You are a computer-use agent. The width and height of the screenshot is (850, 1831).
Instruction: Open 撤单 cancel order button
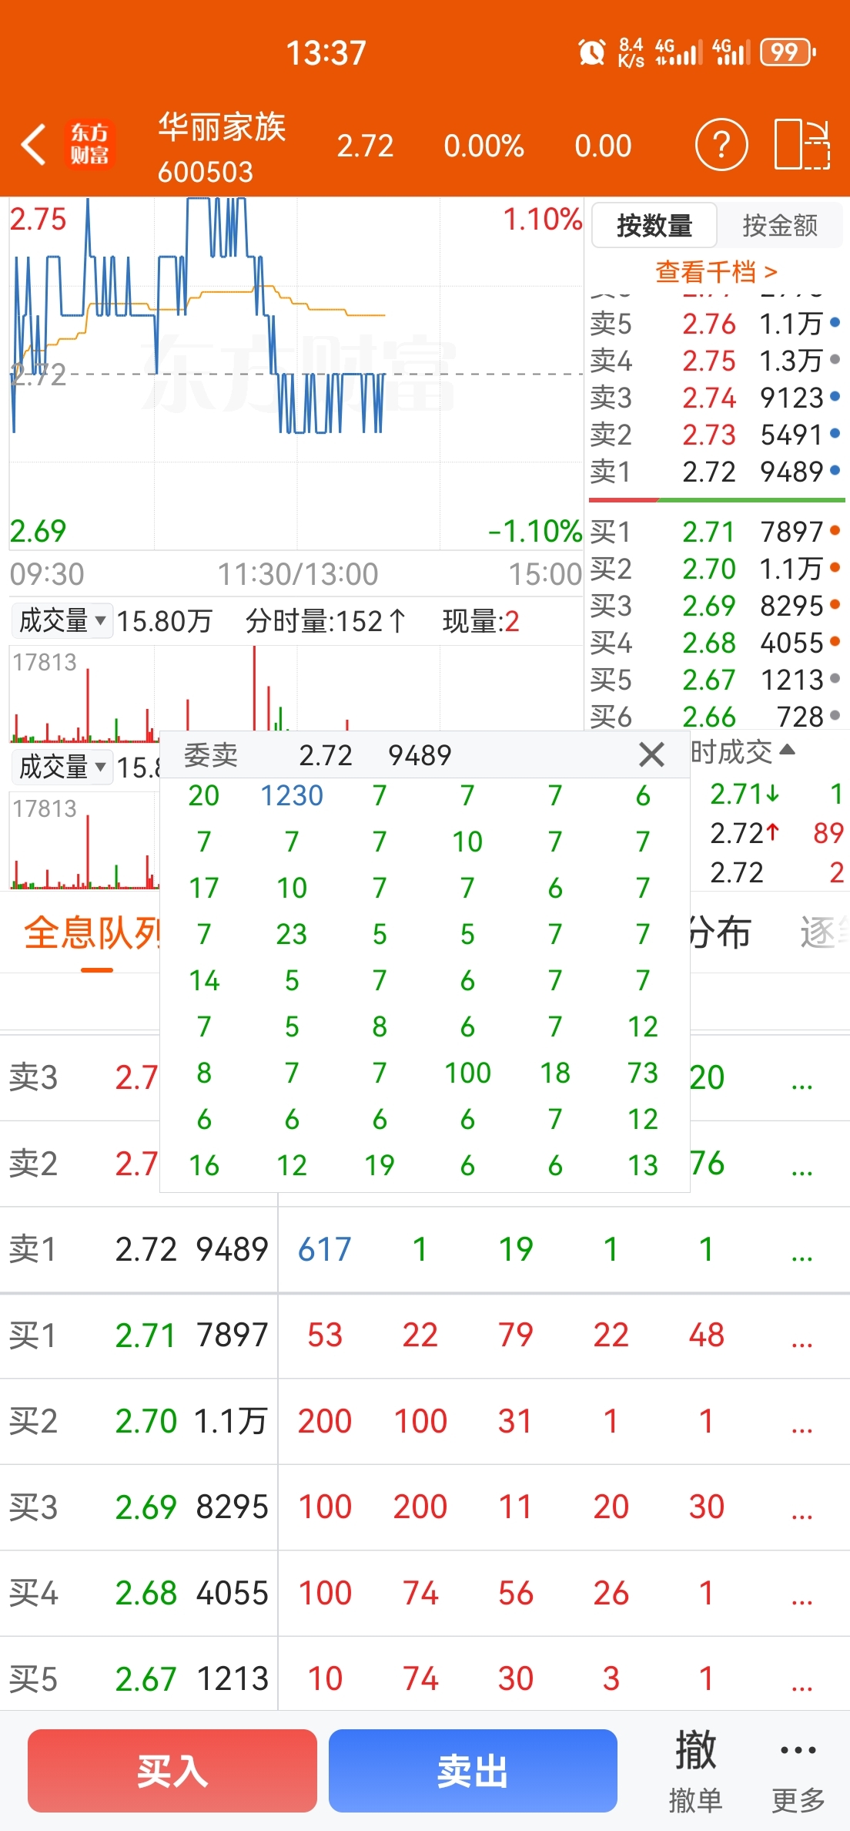(695, 1770)
